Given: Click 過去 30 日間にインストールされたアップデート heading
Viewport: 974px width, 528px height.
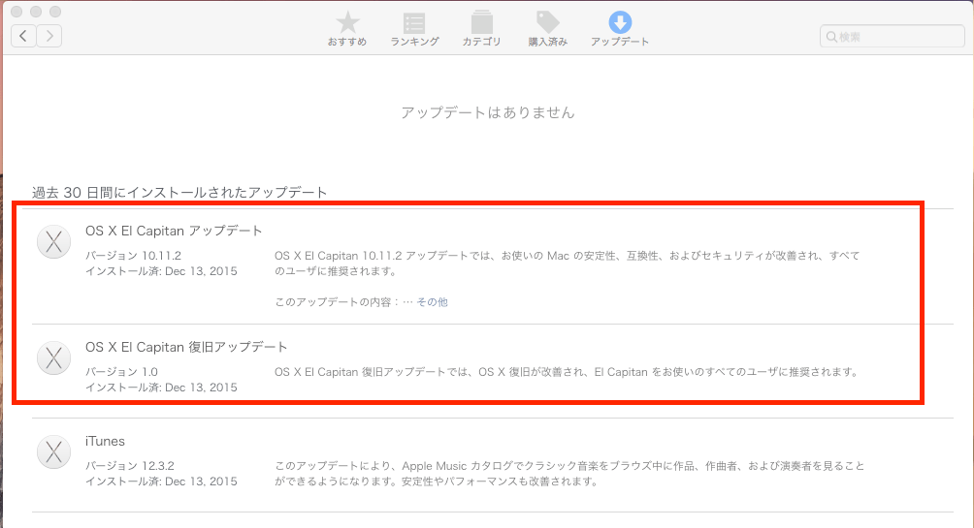Looking at the screenshot, I should (179, 193).
